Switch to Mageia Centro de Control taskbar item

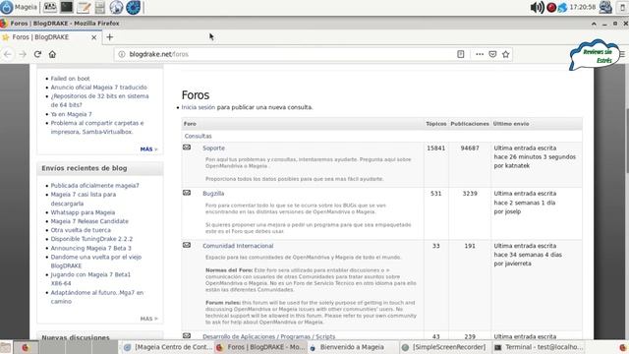click(167, 347)
